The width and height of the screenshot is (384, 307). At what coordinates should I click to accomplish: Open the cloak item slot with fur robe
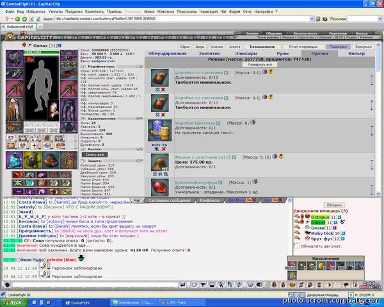pos(15,109)
